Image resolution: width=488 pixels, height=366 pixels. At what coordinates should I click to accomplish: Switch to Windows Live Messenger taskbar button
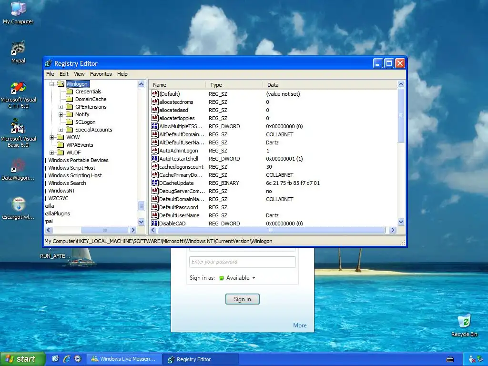[x=123, y=359]
